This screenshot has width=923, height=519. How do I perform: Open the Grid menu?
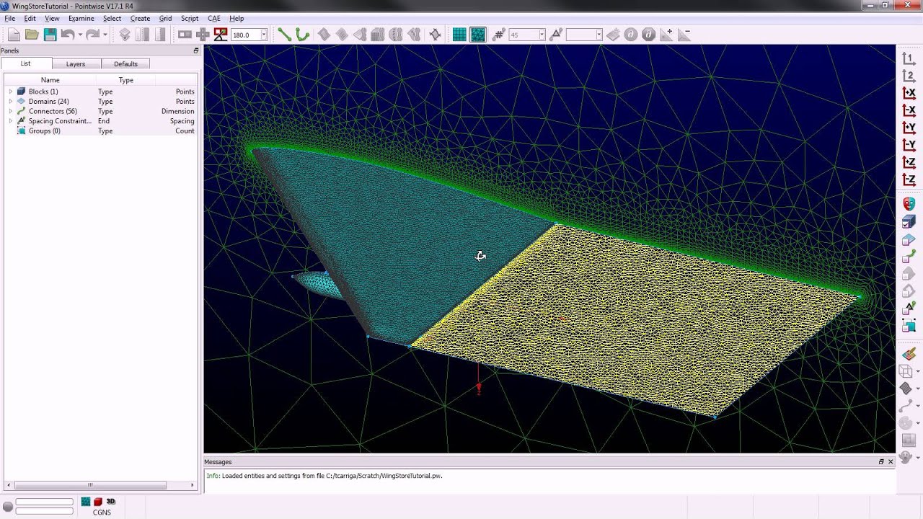point(165,18)
